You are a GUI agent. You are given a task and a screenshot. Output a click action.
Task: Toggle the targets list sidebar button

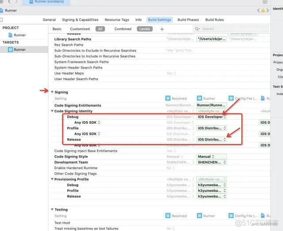[1, 20]
